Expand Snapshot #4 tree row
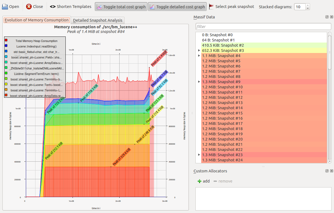Screen dimensions: 334x213 (x=199, y=56)
